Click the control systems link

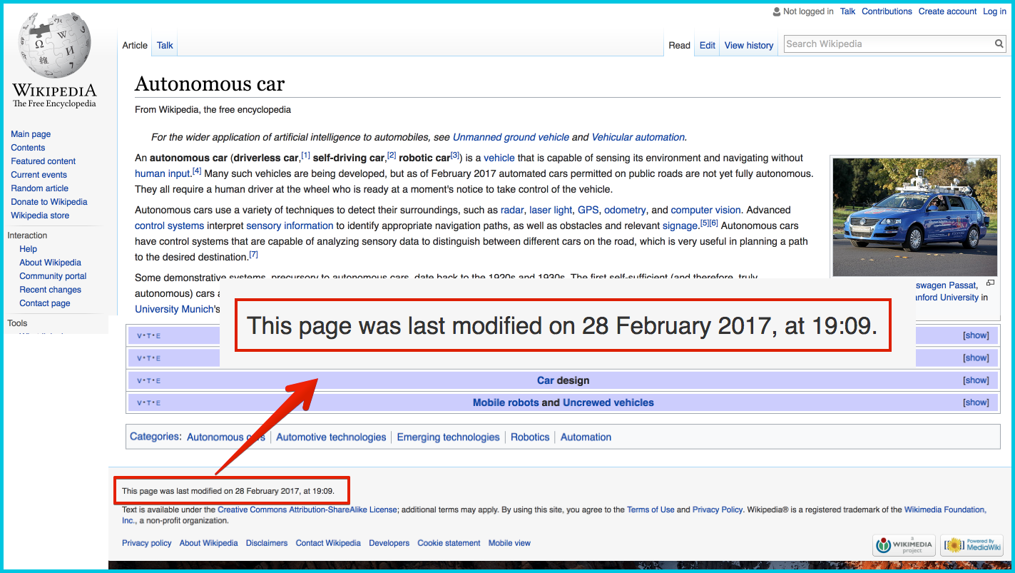click(x=169, y=225)
